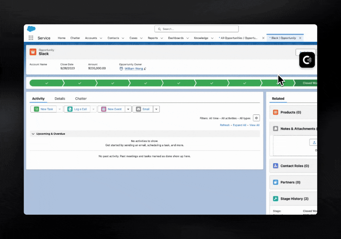
Task: Switch to the Details tab
Action: (60, 99)
